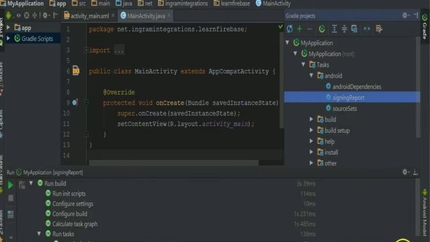Collapse all Gradle tree nodes icon
The height and width of the screenshot is (242, 430).
coord(344,29)
